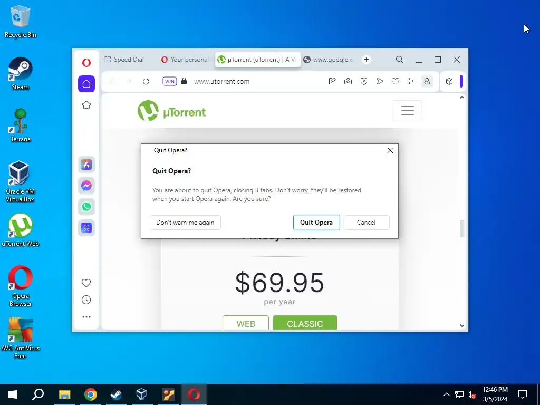Select the uTorrent Web desktop shortcut
Screen dimensions: 540x405
(x=21, y=230)
